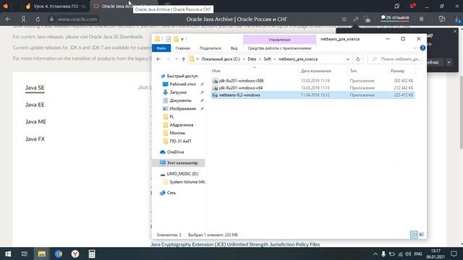Open the Calculator from the taskbar
This screenshot has width=463, height=260.
tap(92, 253)
